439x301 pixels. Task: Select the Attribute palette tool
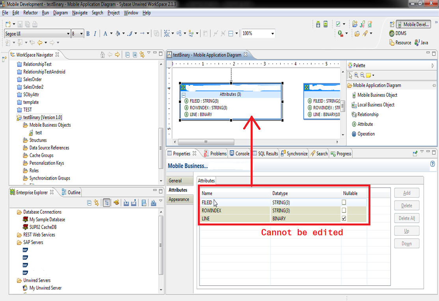pyautogui.click(x=362, y=124)
